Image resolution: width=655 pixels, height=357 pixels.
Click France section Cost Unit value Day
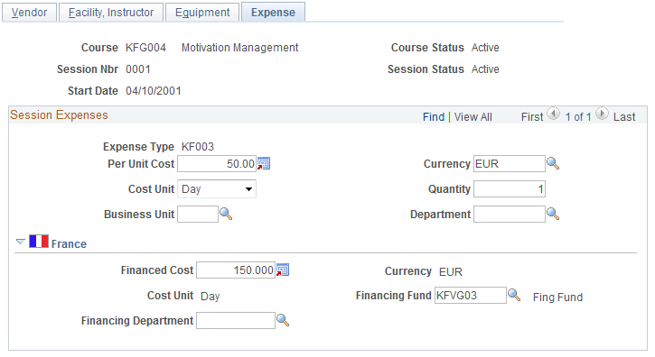[x=211, y=296]
